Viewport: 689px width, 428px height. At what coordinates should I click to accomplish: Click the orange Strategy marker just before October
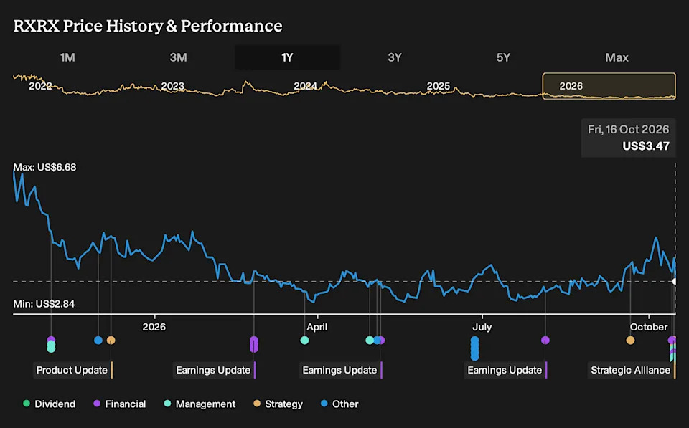point(630,341)
